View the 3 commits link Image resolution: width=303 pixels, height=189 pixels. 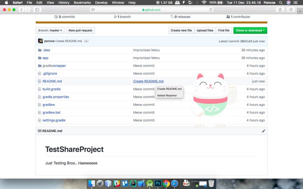tap(65, 17)
